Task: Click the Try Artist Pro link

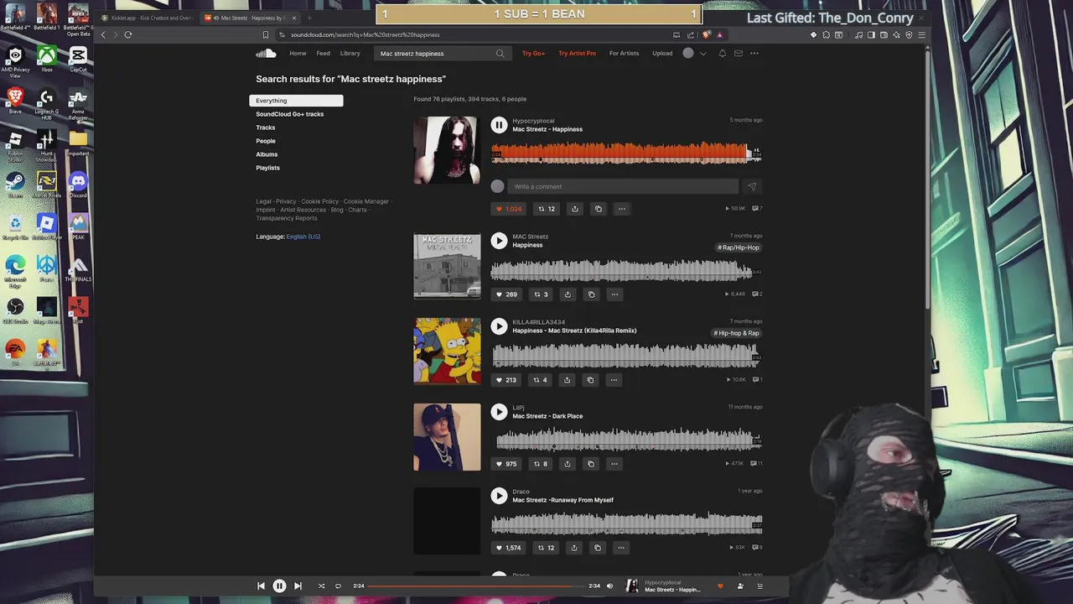Action: point(578,53)
